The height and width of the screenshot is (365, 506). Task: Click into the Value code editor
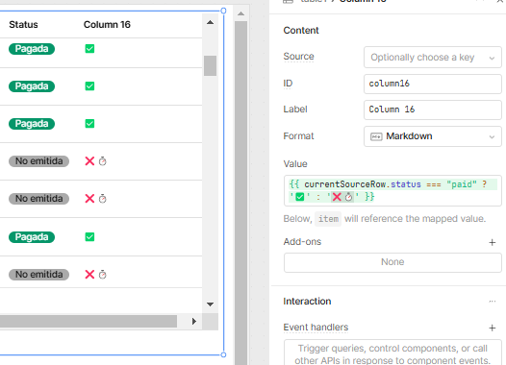pos(392,190)
